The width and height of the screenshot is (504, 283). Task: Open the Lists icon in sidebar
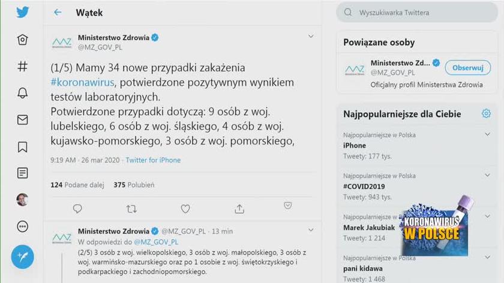pyautogui.click(x=22, y=173)
